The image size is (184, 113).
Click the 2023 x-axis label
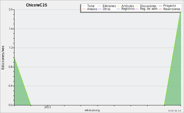pyautogui.click(x=48, y=107)
